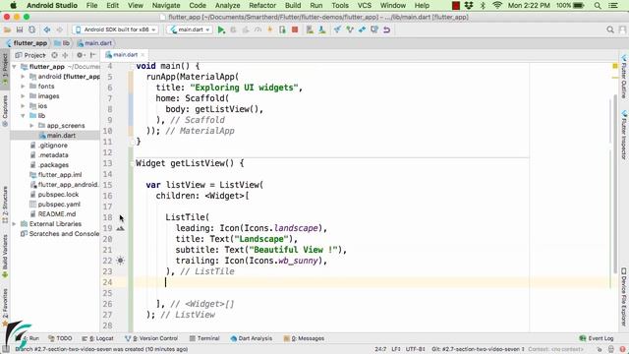This screenshot has width=629, height=354.
Task: Click the Back navigation arrow
Action: click(47, 29)
